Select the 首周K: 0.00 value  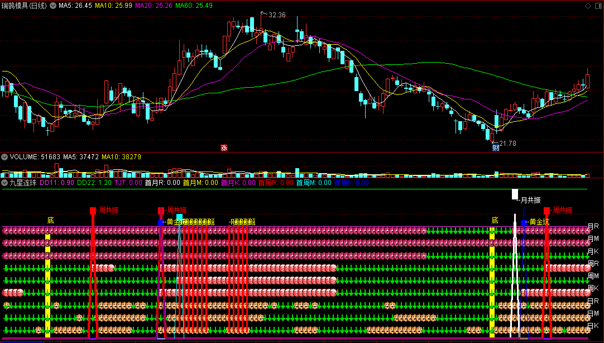click(x=351, y=183)
